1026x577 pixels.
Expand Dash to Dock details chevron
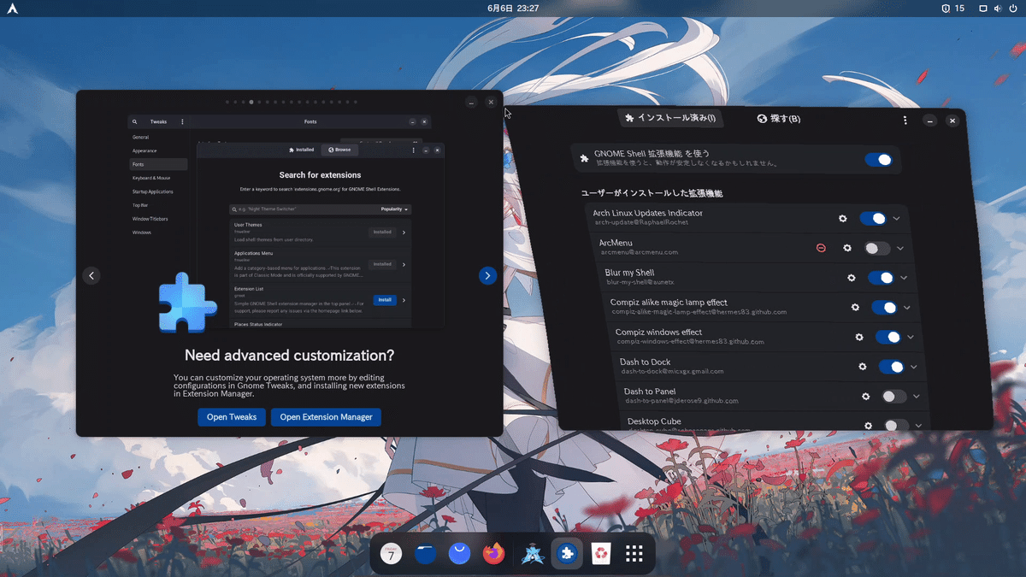(x=914, y=367)
